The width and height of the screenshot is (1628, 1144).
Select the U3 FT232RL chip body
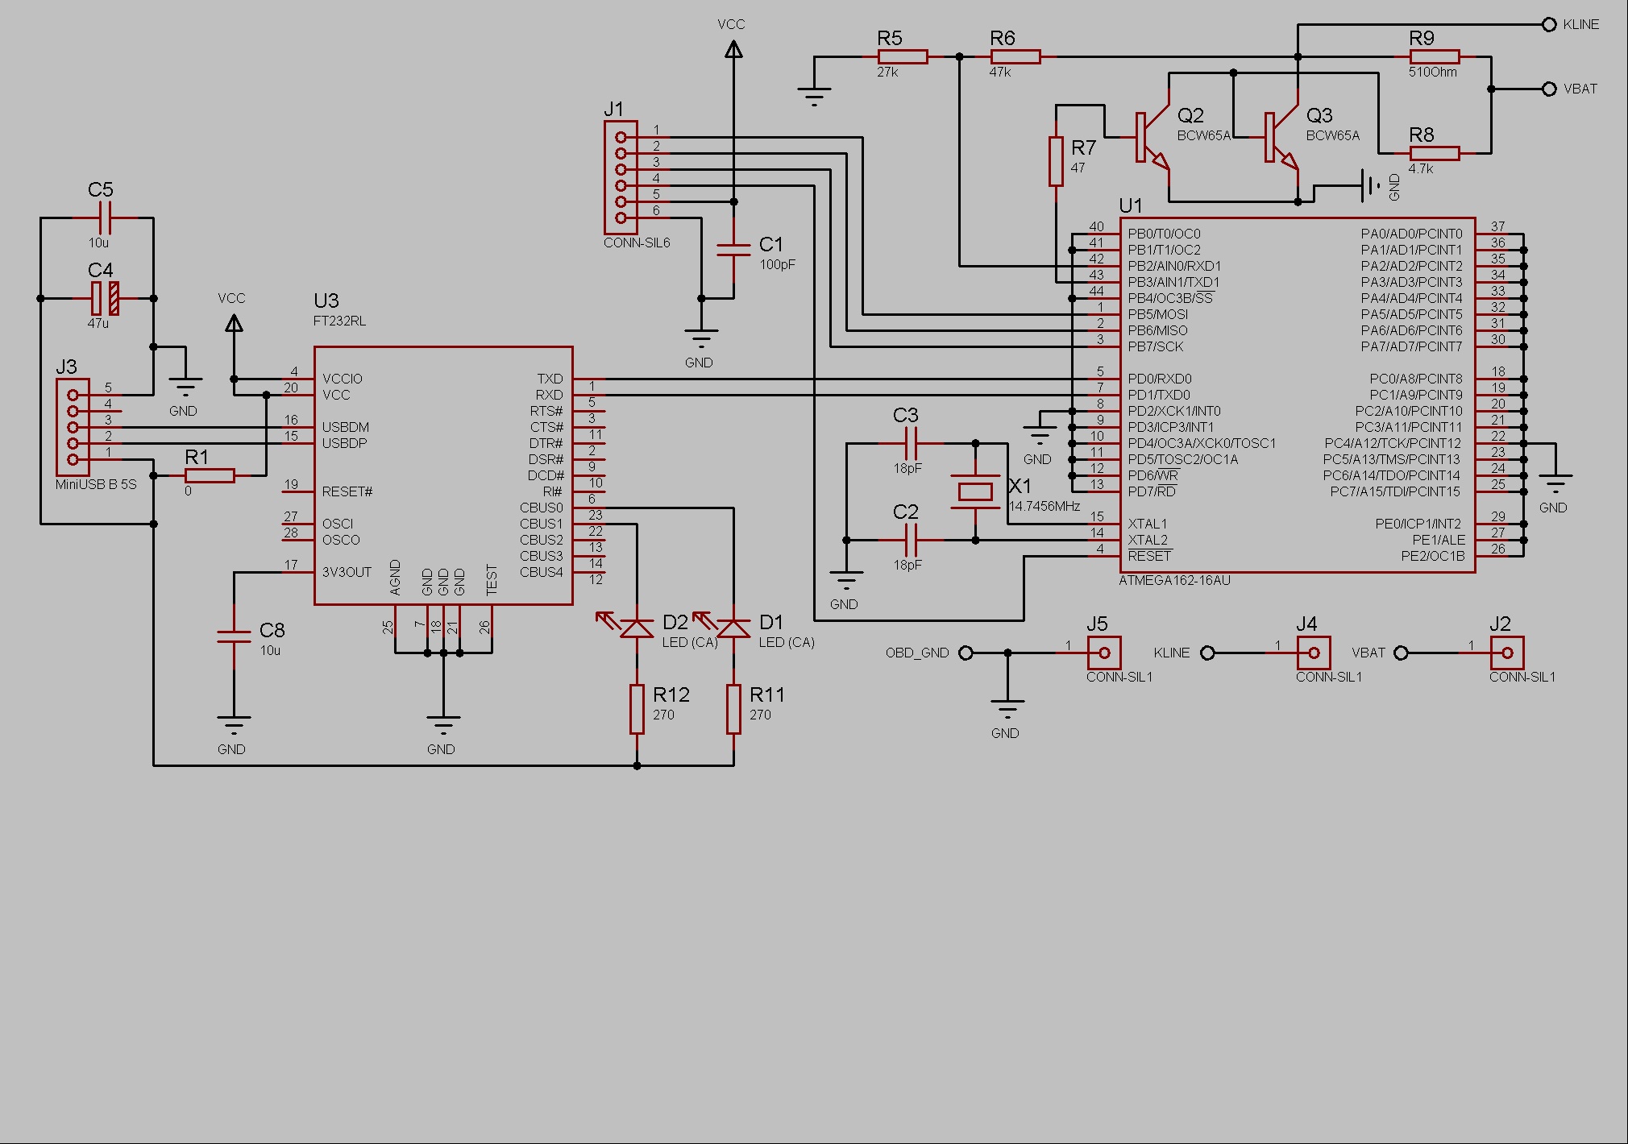(443, 475)
